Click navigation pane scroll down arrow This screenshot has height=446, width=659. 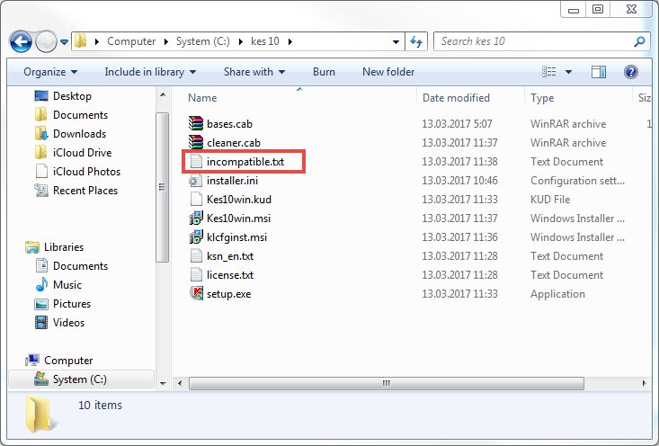163,383
